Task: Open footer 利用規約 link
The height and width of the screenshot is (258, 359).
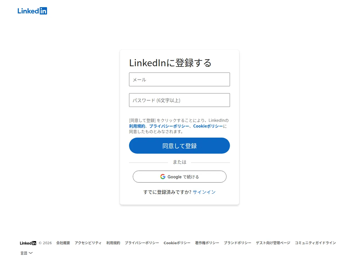Action: 113,243
